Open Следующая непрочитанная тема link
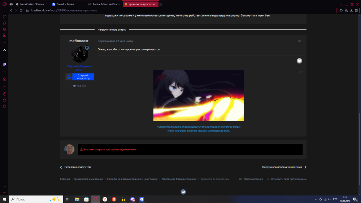 284,167
